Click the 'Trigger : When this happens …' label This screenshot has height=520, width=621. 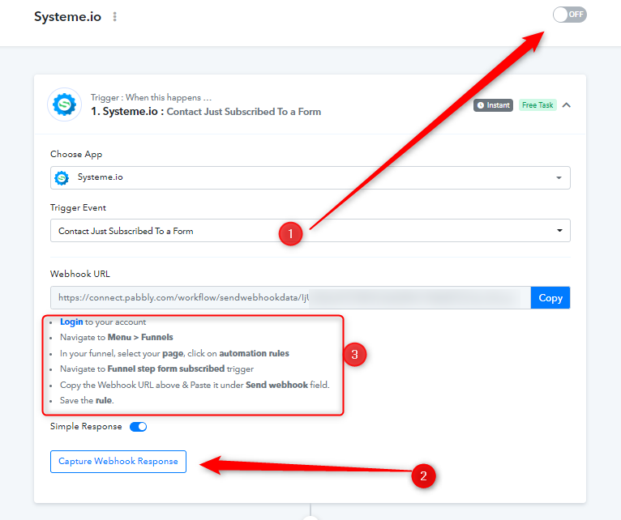151,97
